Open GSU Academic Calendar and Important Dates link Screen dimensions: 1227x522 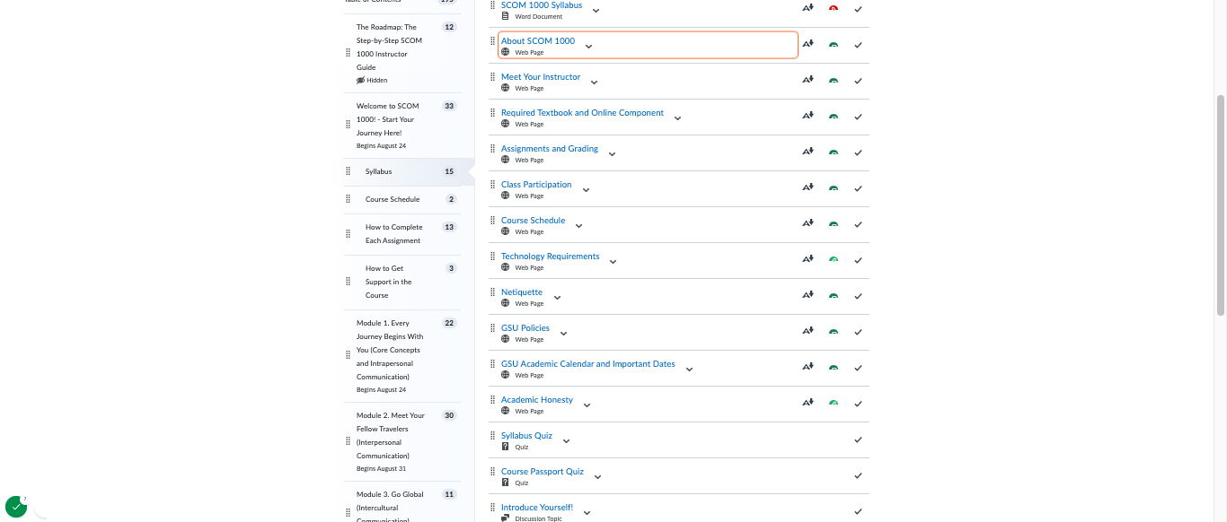588,364
